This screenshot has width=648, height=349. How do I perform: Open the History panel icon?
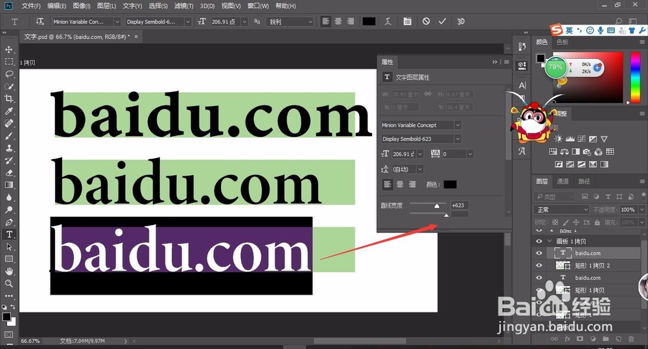point(522,47)
